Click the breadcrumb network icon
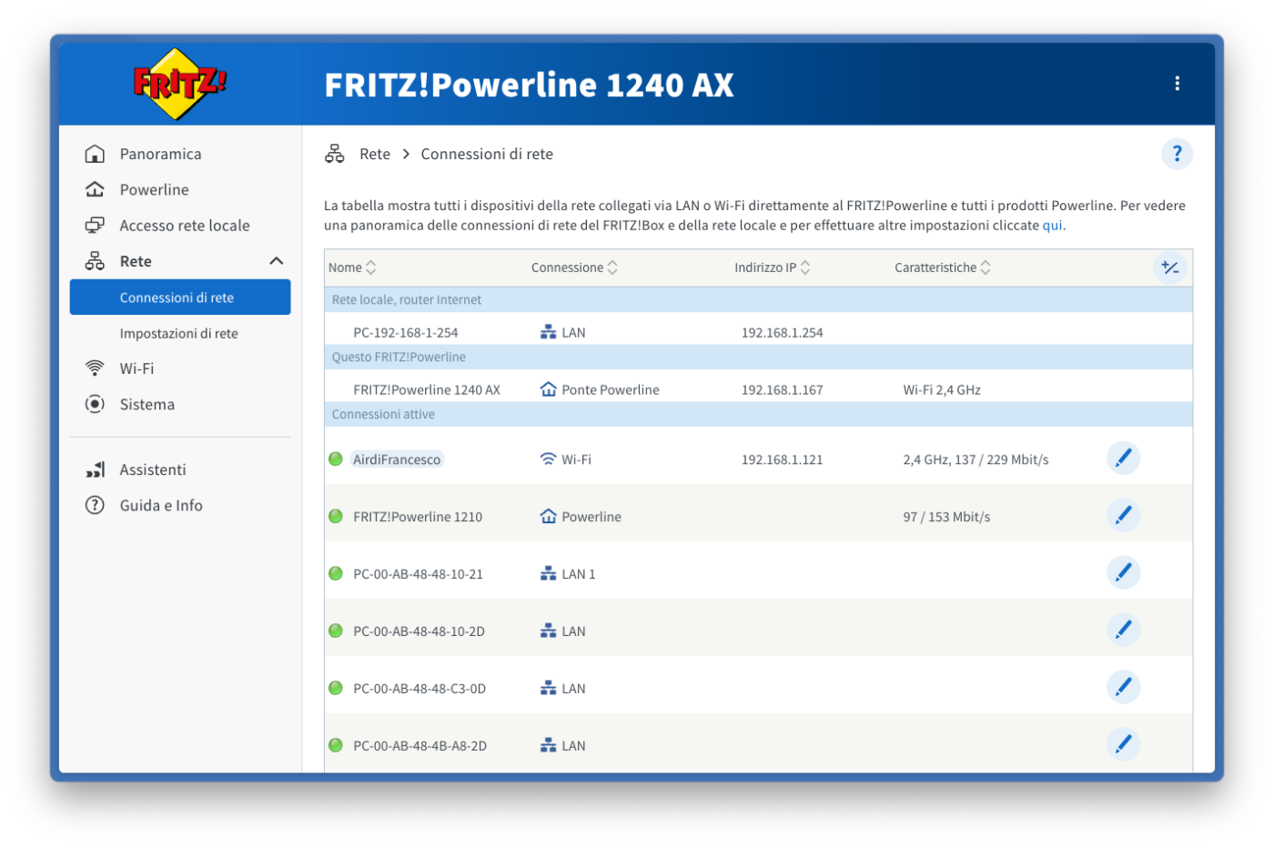Image resolution: width=1274 pixels, height=848 pixels. tap(335, 154)
